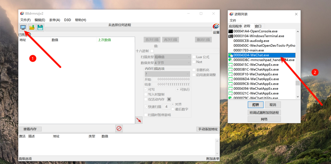Toggle the hexadecimal (十六进制) checkbox

(x=152, y=51)
